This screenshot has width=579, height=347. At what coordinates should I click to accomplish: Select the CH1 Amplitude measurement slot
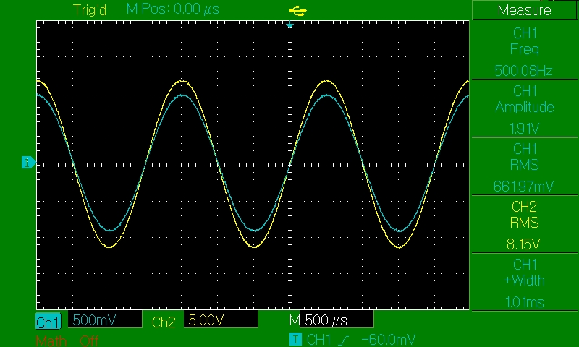(524, 108)
